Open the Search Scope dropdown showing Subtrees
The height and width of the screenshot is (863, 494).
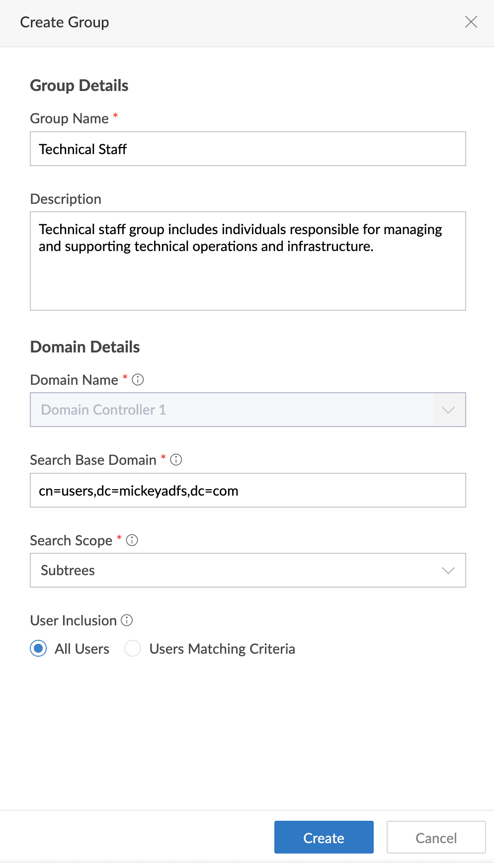pos(239,570)
